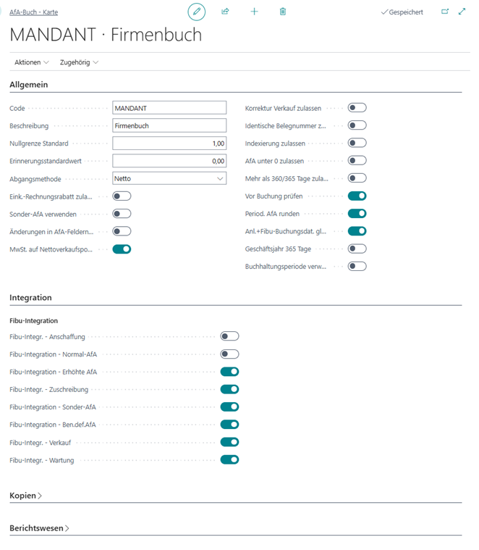Toggle the Geschäftsjahr 365 Tage switch
This screenshot has height=550, width=479.
(357, 249)
